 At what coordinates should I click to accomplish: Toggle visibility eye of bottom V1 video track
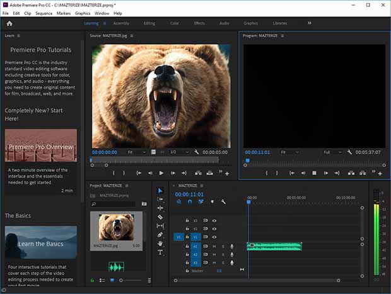[x=214, y=237]
